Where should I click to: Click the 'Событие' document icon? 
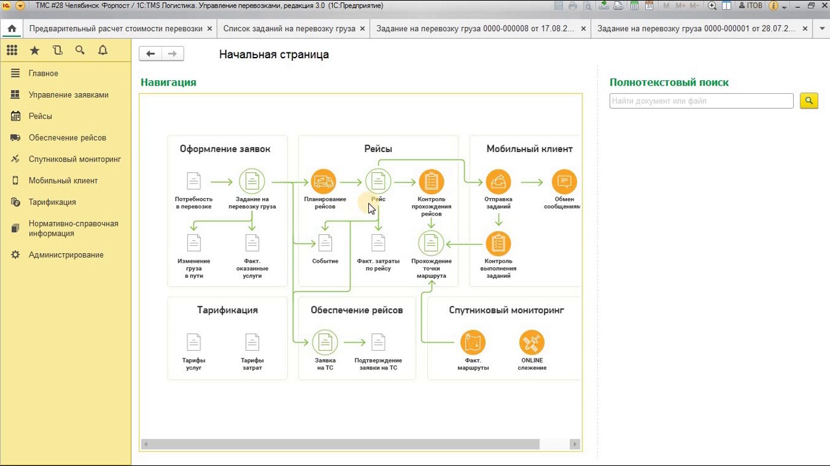click(x=325, y=243)
